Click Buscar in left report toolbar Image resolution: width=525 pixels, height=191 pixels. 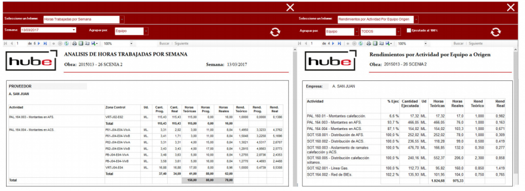(165, 44)
